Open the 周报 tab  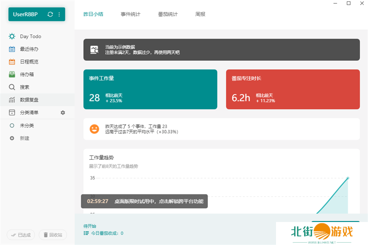(x=200, y=14)
